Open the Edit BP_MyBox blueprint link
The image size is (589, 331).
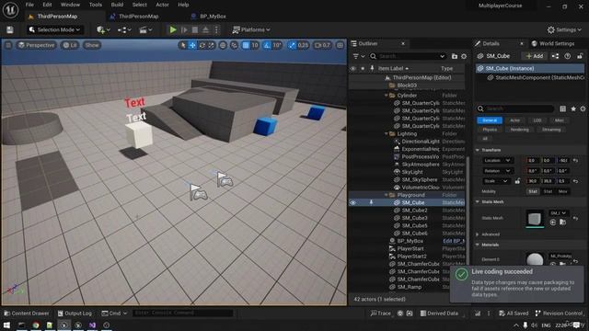[x=454, y=241]
